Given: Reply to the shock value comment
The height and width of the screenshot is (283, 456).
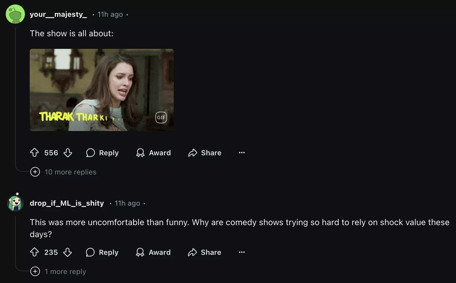Looking at the screenshot, I should point(102,252).
